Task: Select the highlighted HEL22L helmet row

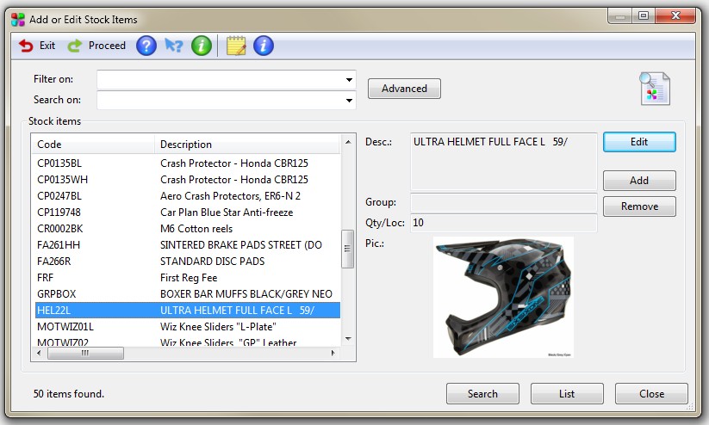Action: (x=187, y=311)
